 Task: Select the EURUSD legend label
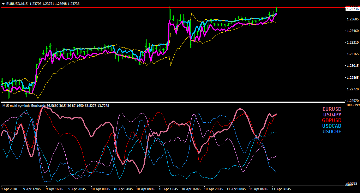pos(332,109)
